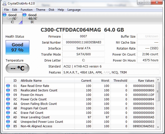Click the CrystalDiskInfo title bar icon
The width and height of the screenshot is (165, 134).
(4, 3)
